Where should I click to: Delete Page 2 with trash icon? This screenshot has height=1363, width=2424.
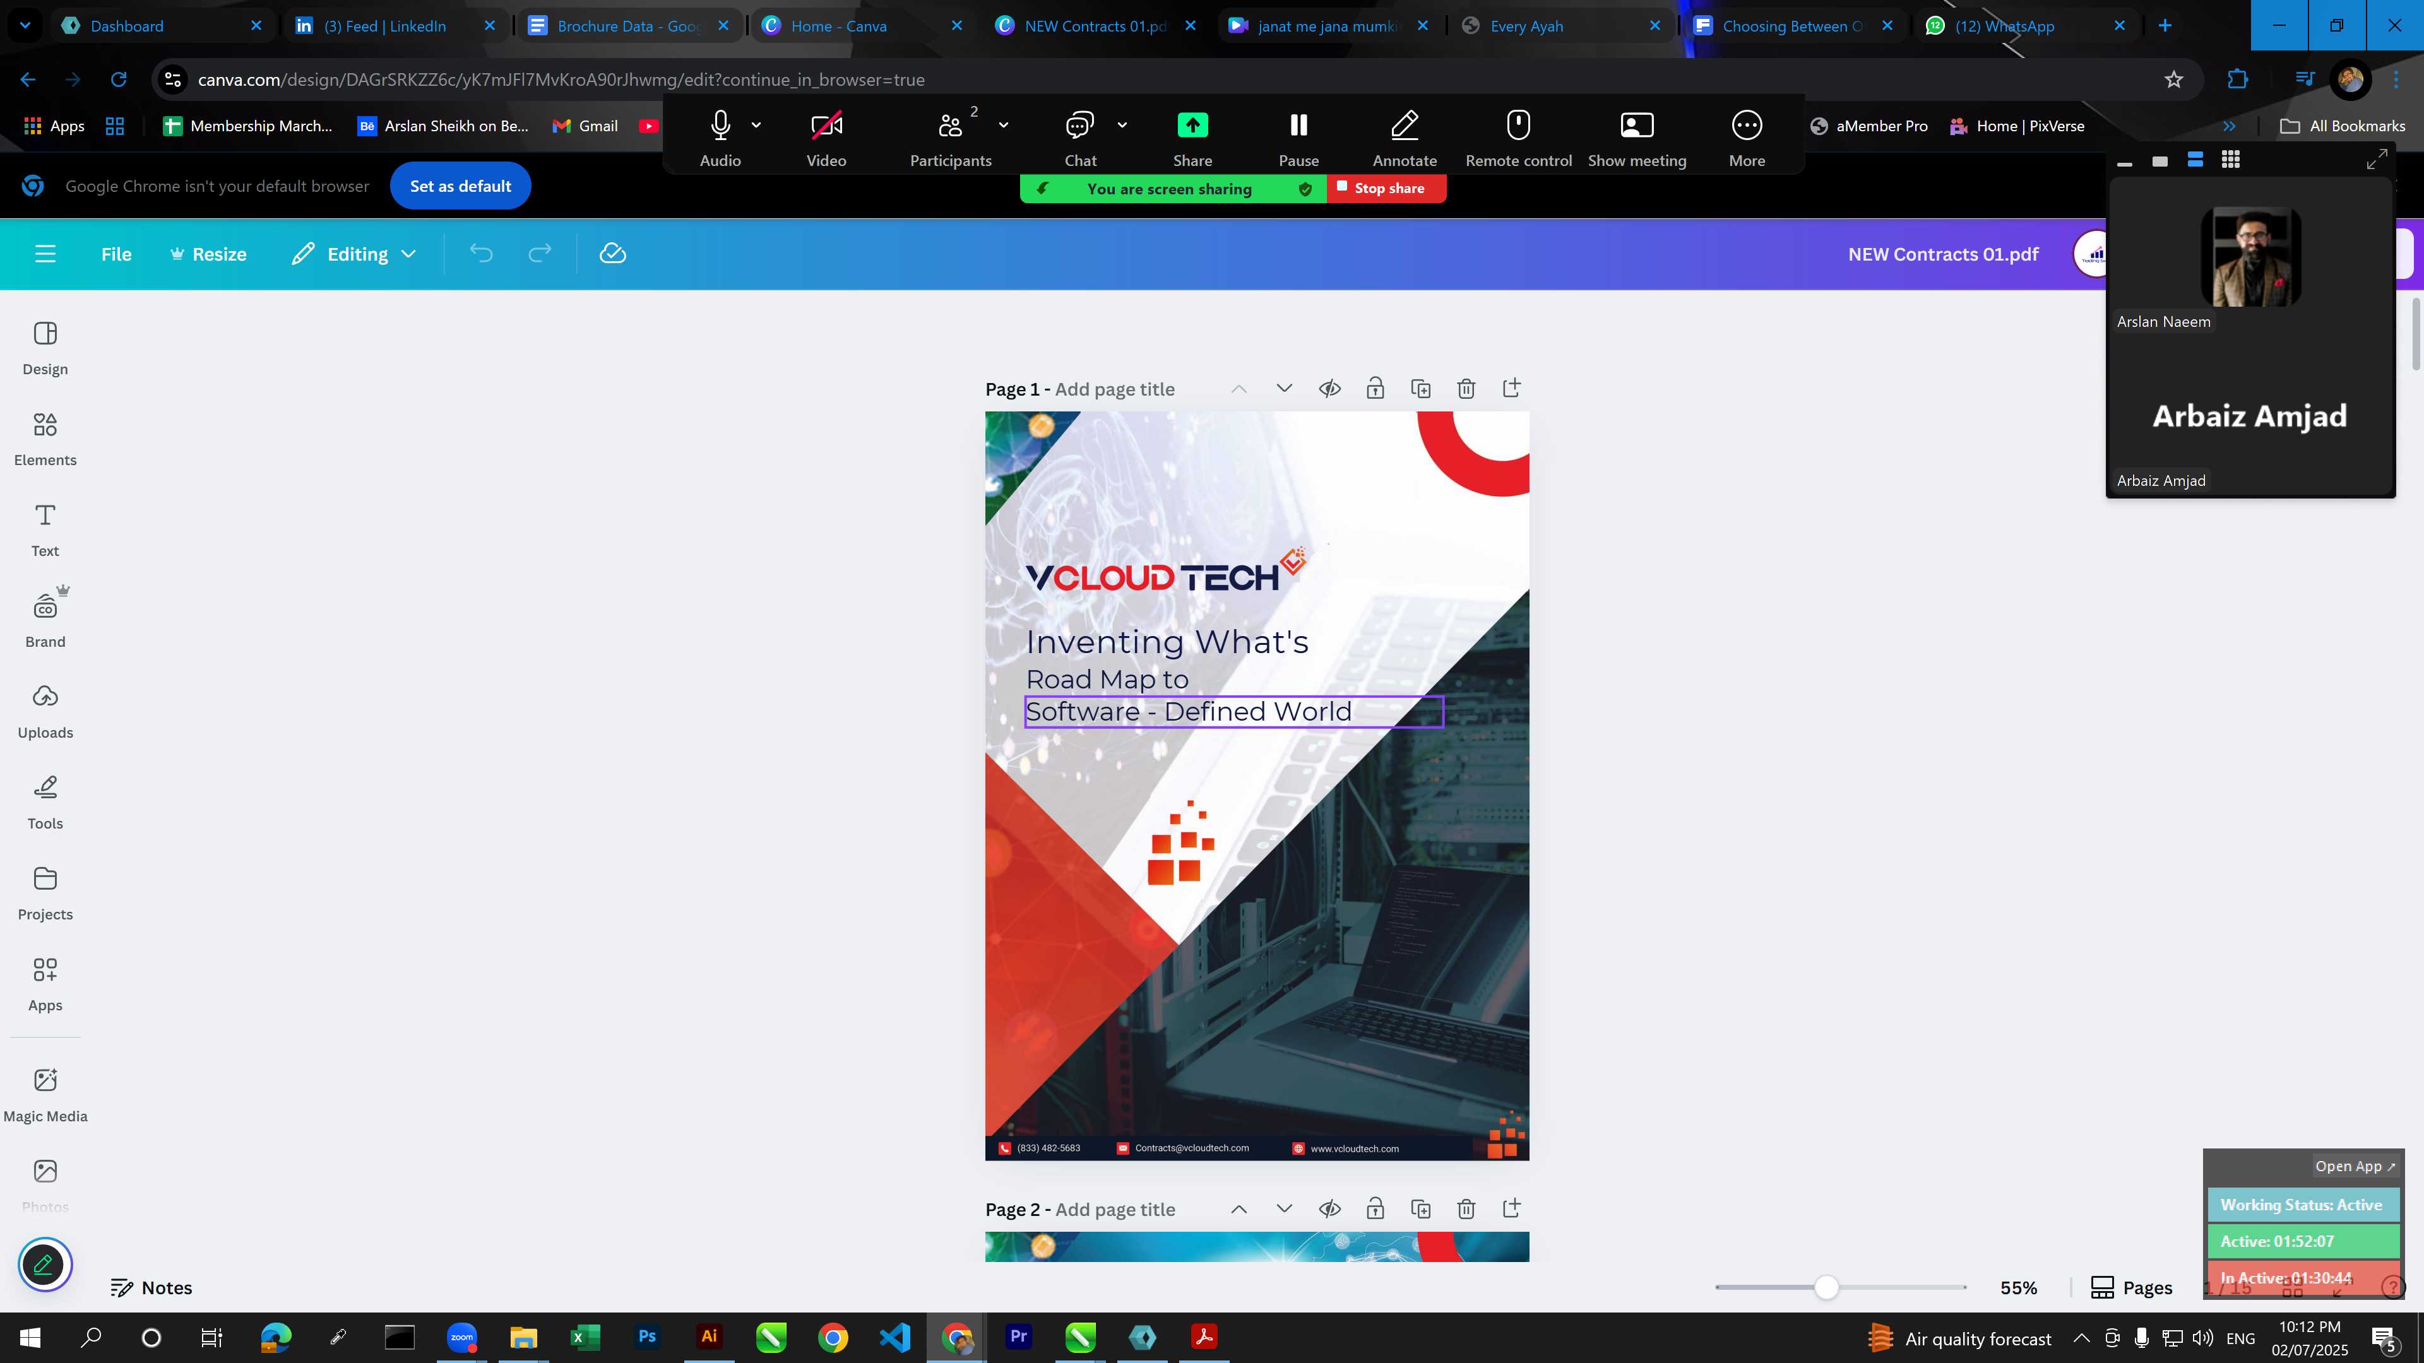pyautogui.click(x=1466, y=1209)
